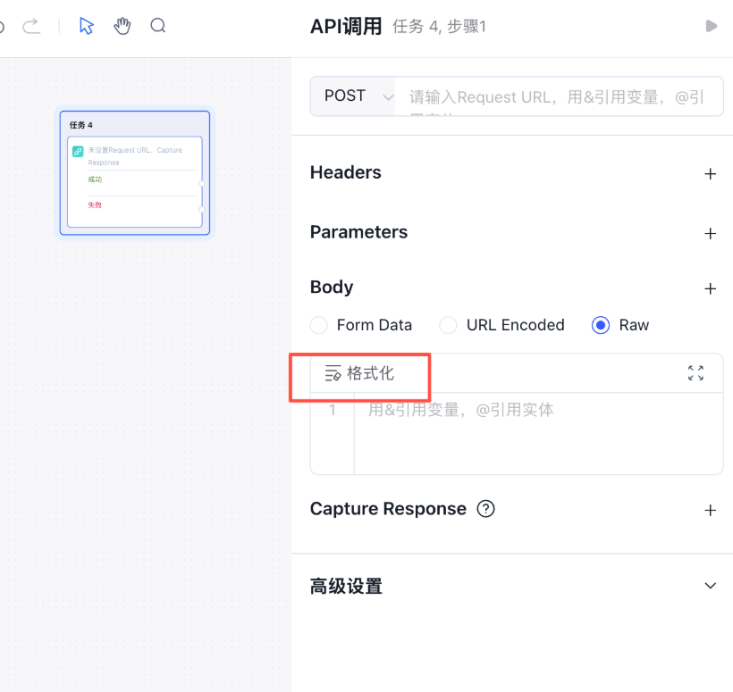
Task: Open the Capture Response help icon
Action: pos(485,509)
